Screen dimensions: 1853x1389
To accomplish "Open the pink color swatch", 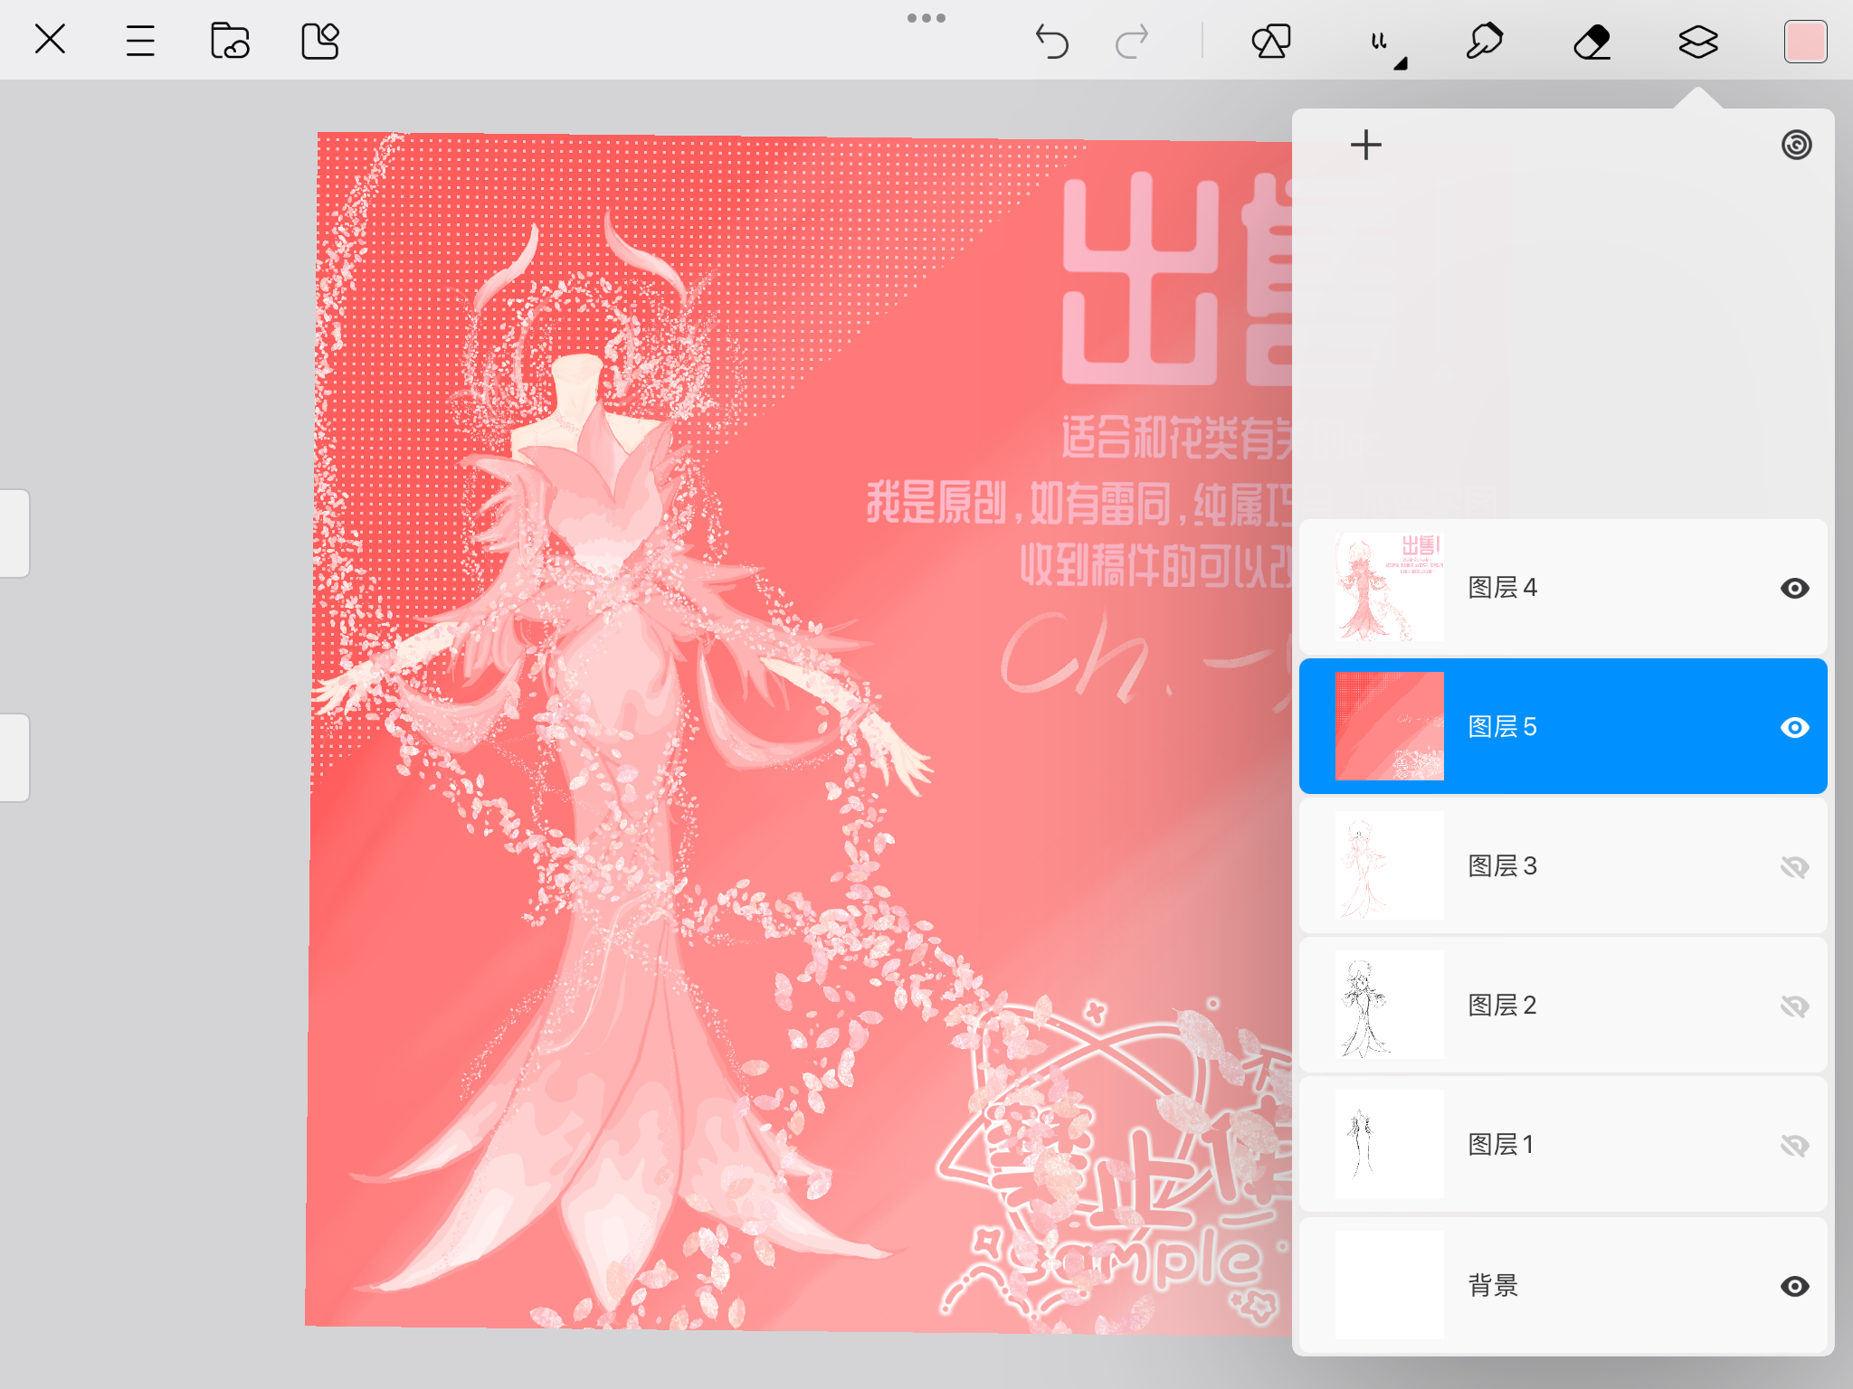I will coord(1805,42).
